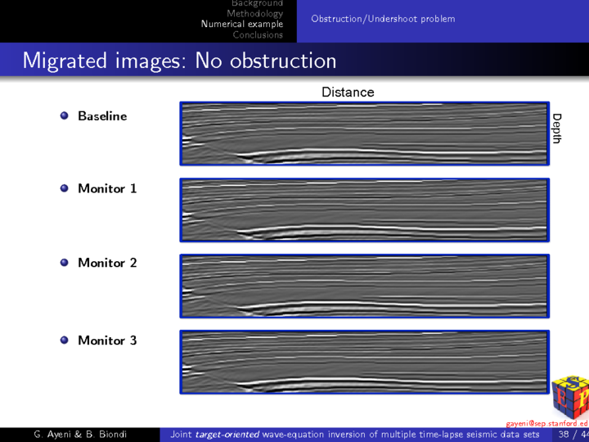589x442 pixels.
Task: Click the slide page number 38 / 44
Action: coord(572,435)
